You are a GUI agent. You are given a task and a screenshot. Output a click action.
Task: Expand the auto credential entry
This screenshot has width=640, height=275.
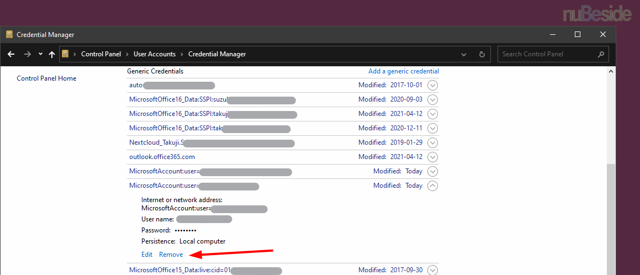point(433,85)
